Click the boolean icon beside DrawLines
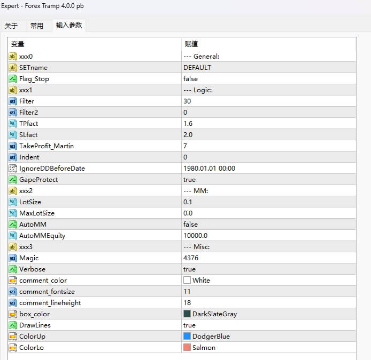The image size is (371, 360). pyautogui.click(x=13, y=325)
